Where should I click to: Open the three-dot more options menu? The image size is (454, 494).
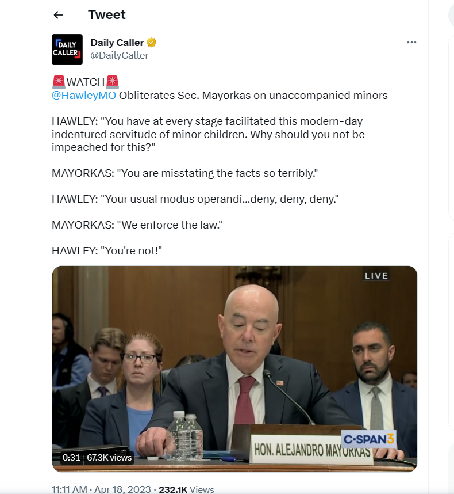pos(411,42)
